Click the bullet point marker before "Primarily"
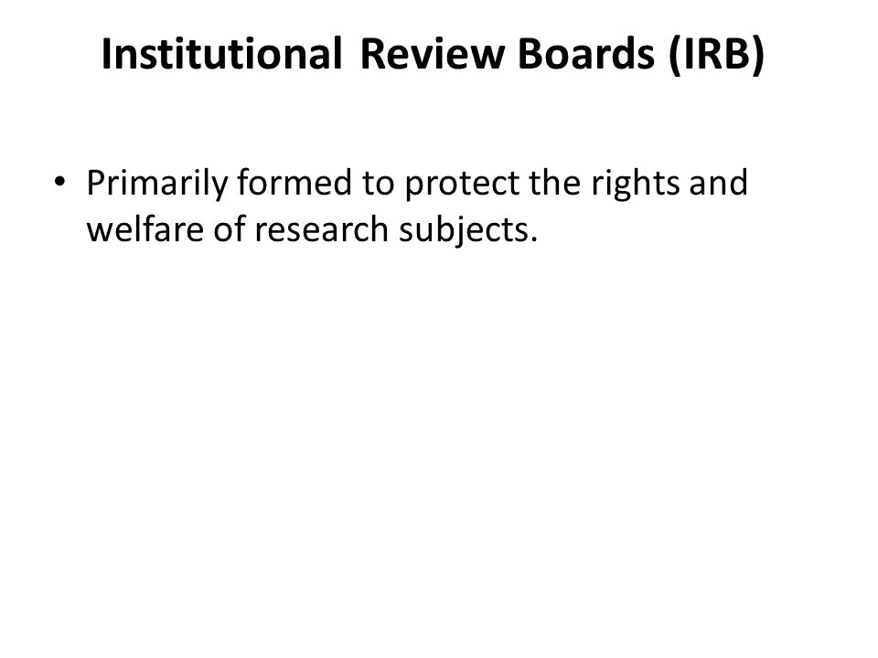This screenshot has height=658, width=878. point(59,181)
